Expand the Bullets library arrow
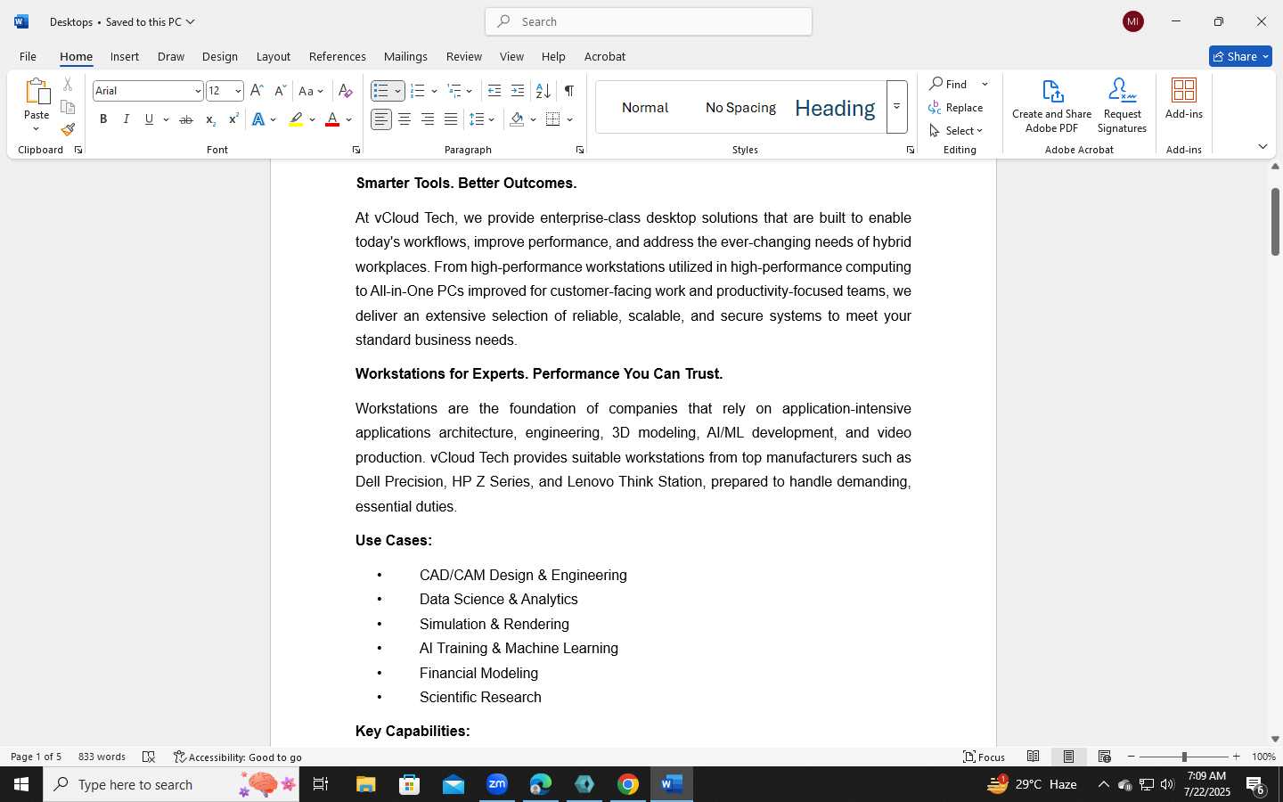This screenshot has height=802, width=1283. pyautogui.click(x=397, y=91)
